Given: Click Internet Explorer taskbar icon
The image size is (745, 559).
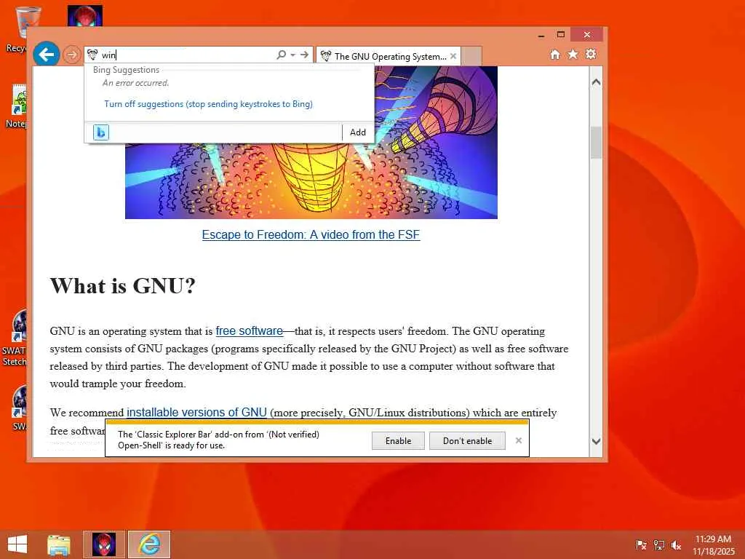Looking at the screenshot, I should pos(149,544).
